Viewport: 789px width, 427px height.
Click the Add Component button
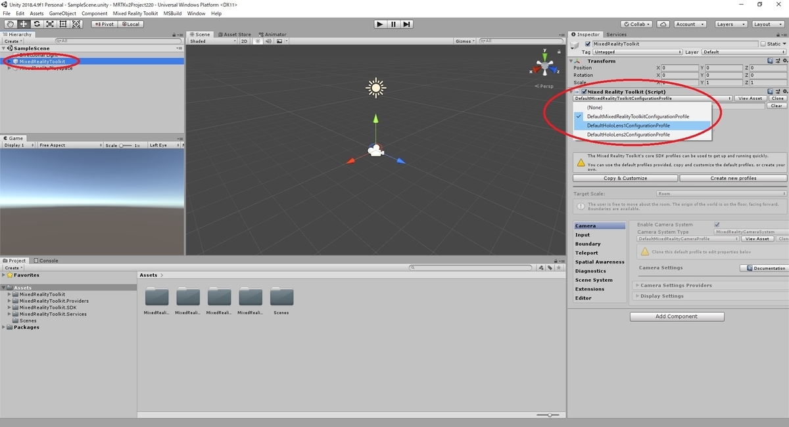pos(677,317)
